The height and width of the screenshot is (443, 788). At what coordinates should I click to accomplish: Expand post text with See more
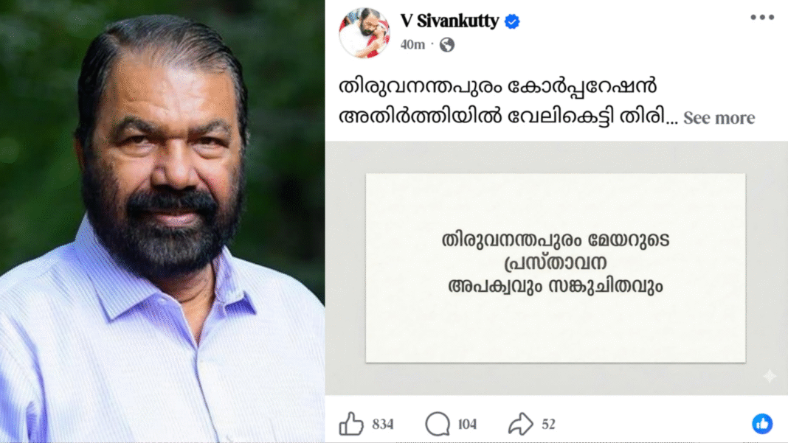click(719, 117)
